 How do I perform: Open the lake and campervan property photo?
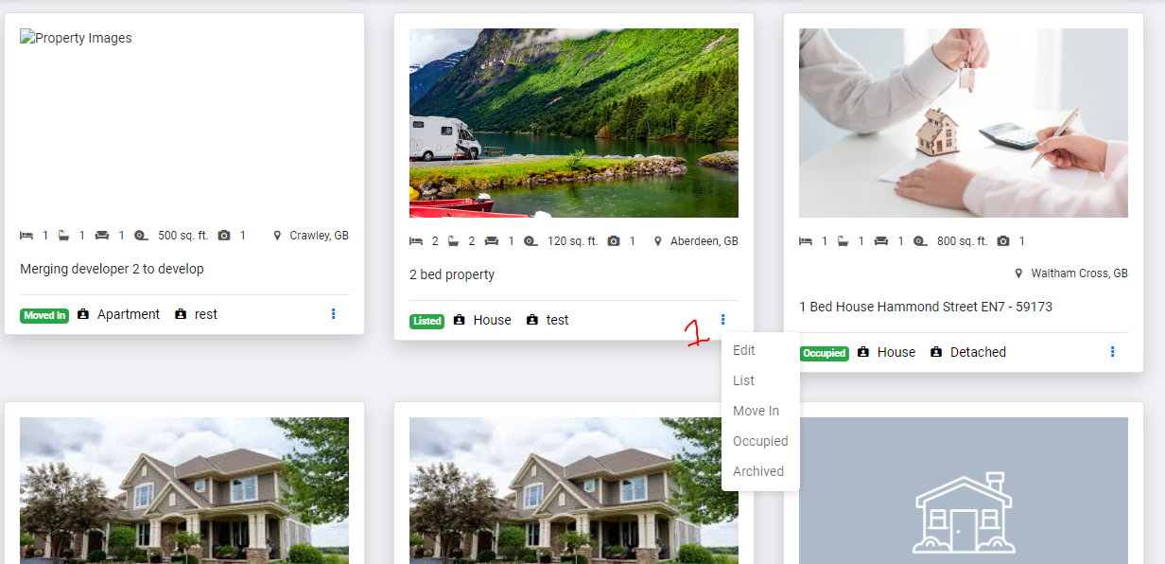coord(574,123)
